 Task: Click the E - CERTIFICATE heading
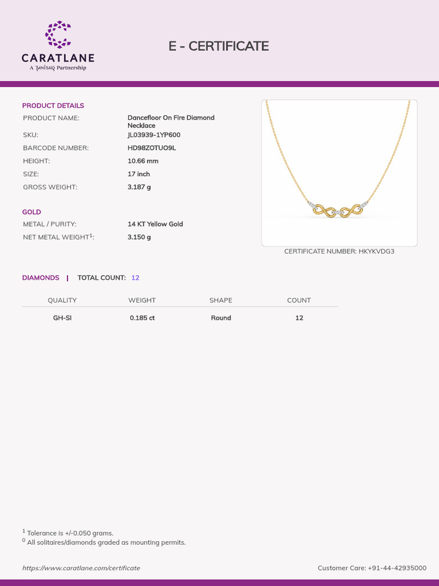[219, 46]
